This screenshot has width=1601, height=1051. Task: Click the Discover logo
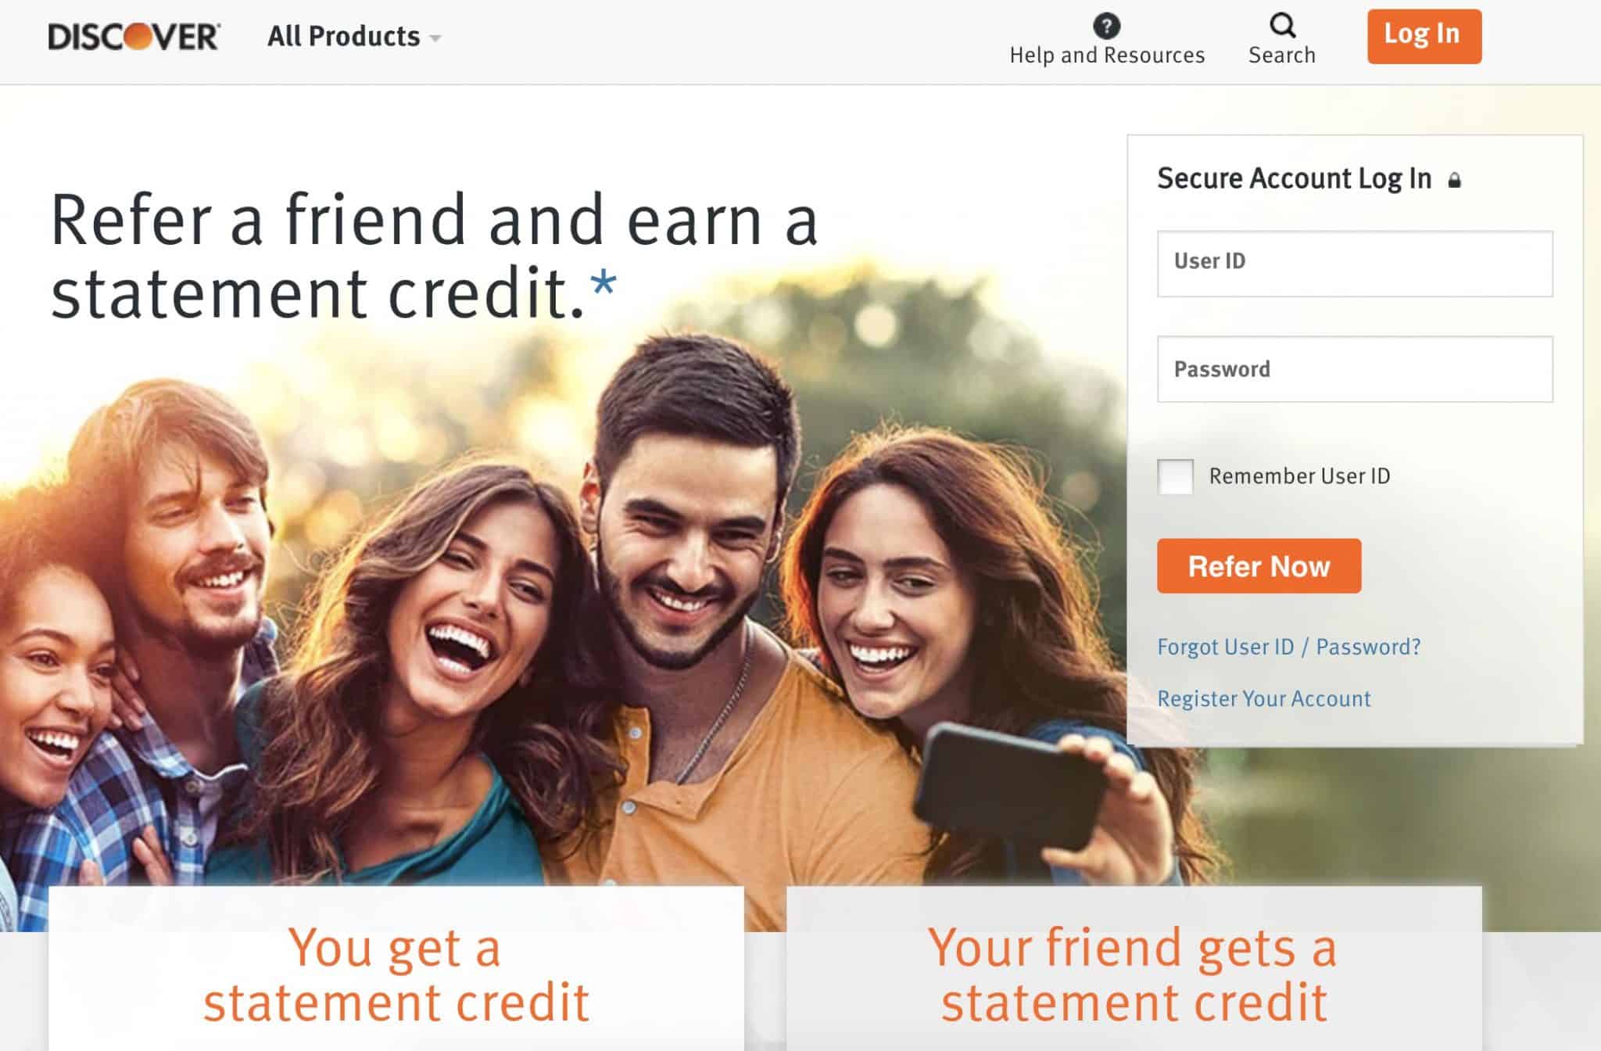(134, 37)
